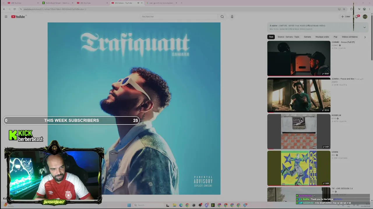Viewport: 373px width, 209px height.
Task: Select the Tout filter chip
Action: [x=271, y=37]
